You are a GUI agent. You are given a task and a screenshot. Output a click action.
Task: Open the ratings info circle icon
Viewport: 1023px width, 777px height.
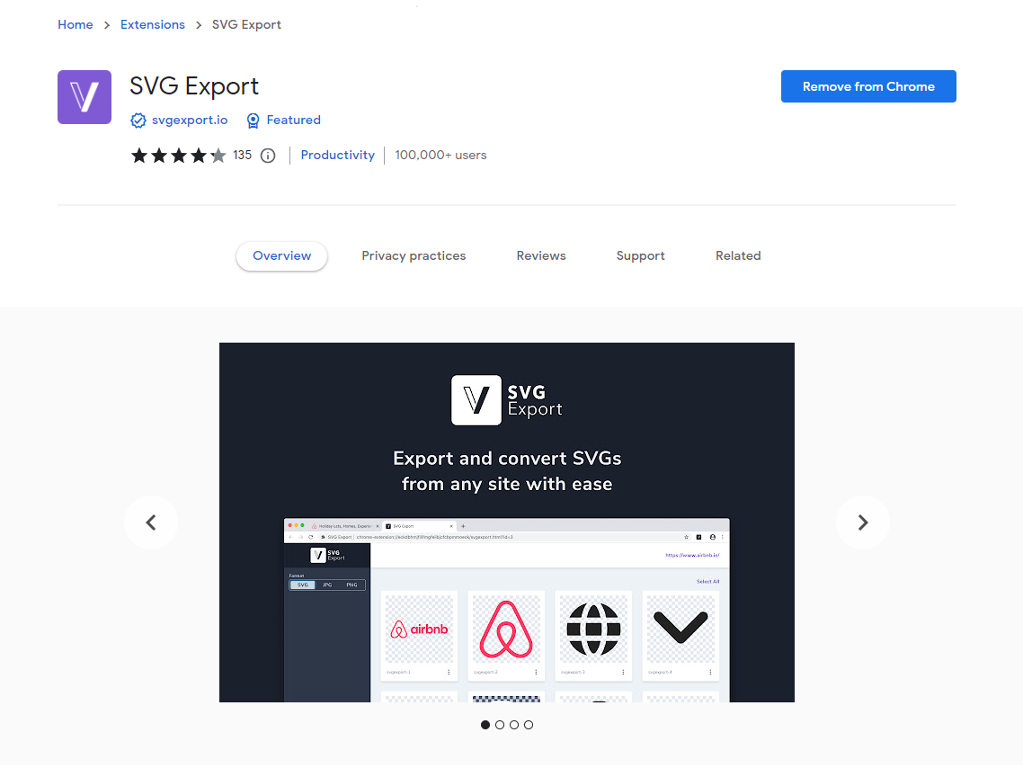coord(268,156)
